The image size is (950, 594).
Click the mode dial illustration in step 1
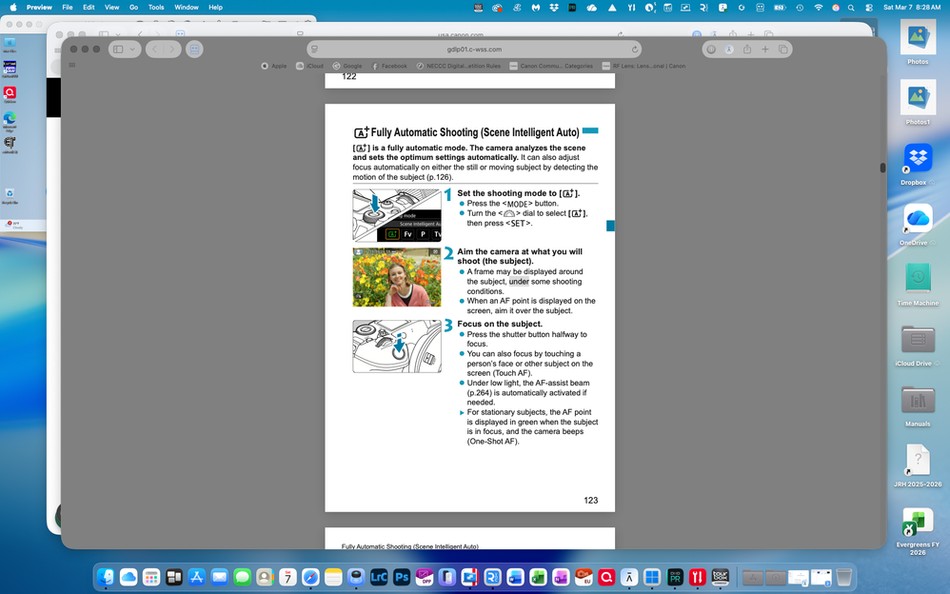(397, 215)
